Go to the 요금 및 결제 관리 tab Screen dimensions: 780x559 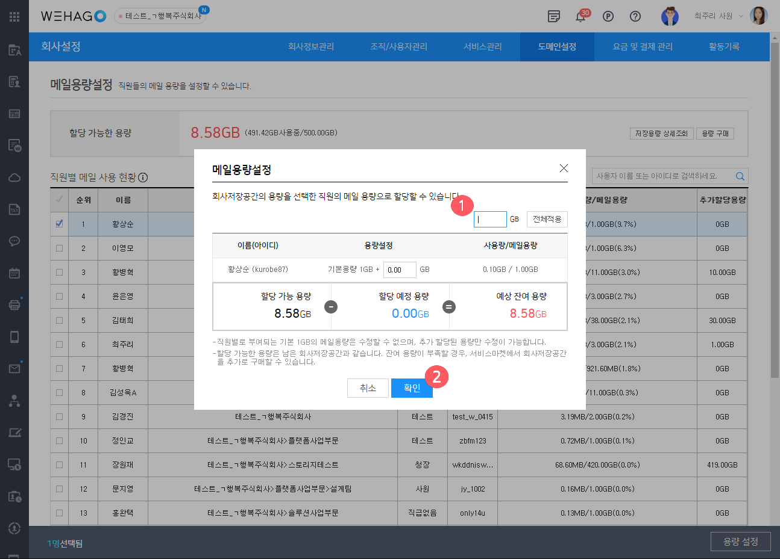click(643, 47)
